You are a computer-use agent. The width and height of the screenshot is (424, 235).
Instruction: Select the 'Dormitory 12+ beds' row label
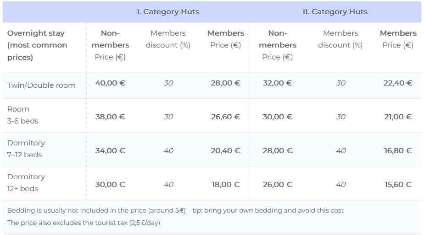(26, 183)
